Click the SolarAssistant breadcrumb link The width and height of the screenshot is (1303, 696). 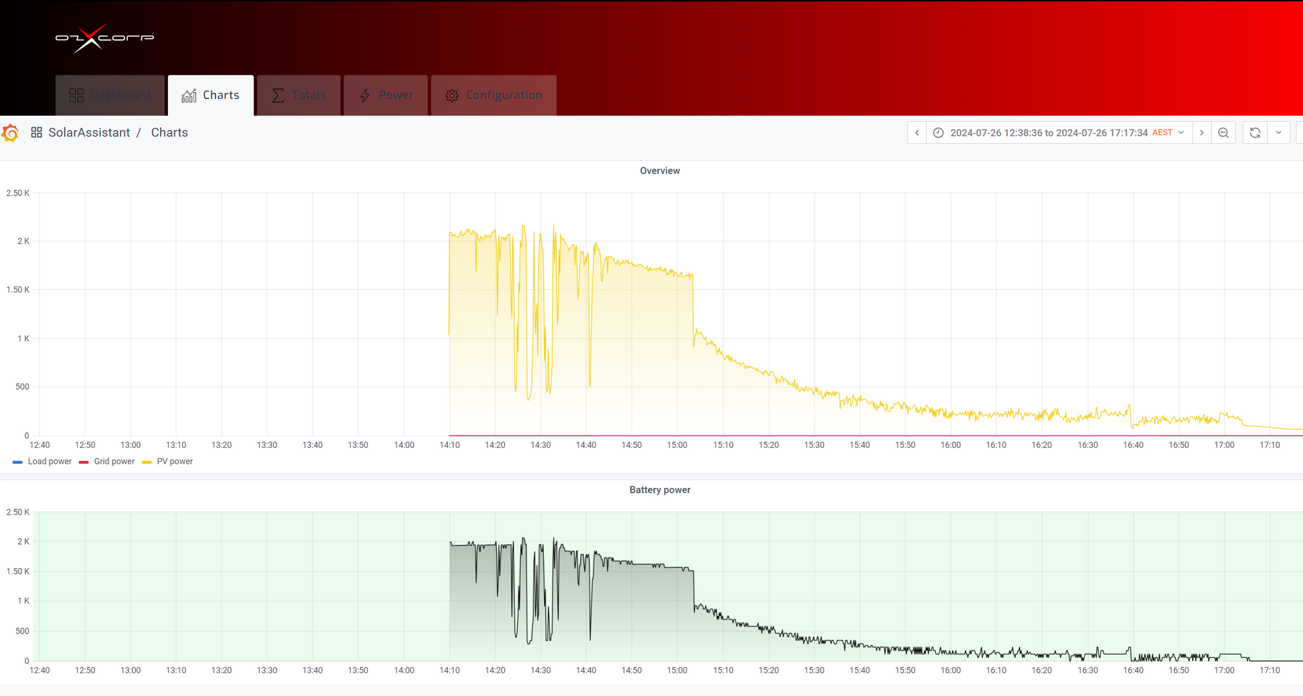pyautogui.click(x=89, y=133)
